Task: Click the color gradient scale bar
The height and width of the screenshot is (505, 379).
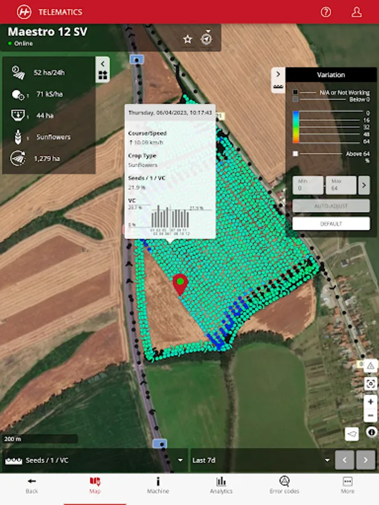Action: [x=295, y=127]
